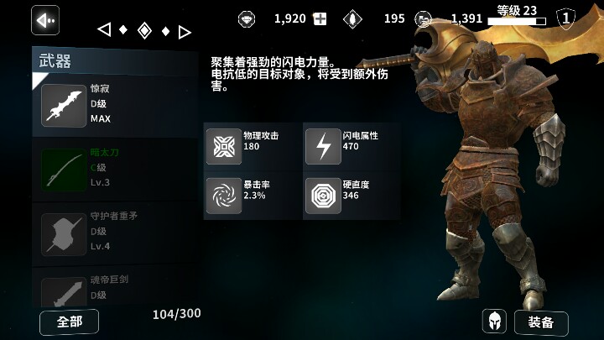The width and height of the screenshot is (604, 340).
Task: Add gems with the plus button
Action: [x=320, y=18]
